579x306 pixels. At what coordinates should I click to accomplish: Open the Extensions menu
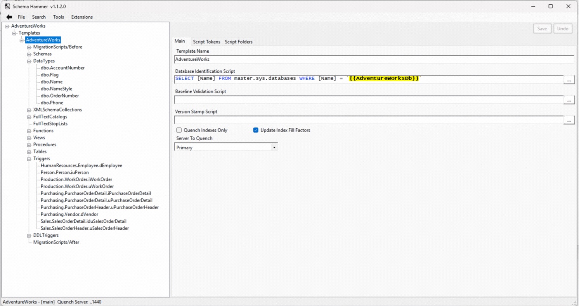click(x=82, y=17)
